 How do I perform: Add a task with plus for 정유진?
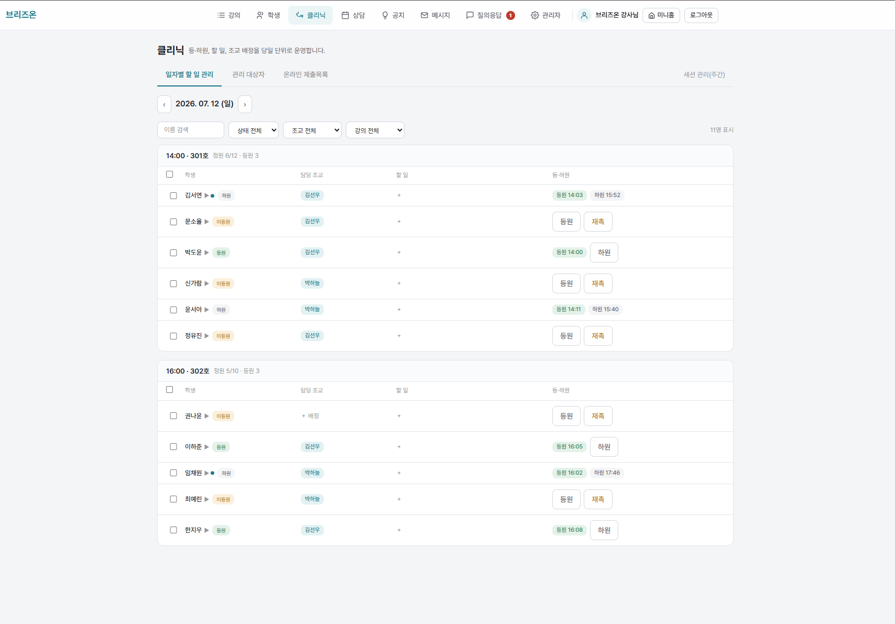tap(399, 336)
